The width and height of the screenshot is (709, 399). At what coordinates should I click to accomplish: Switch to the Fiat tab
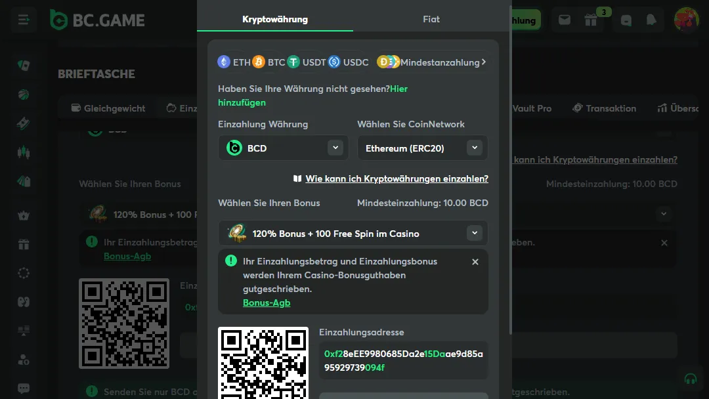pyautogui.click(x=431, y=19)
